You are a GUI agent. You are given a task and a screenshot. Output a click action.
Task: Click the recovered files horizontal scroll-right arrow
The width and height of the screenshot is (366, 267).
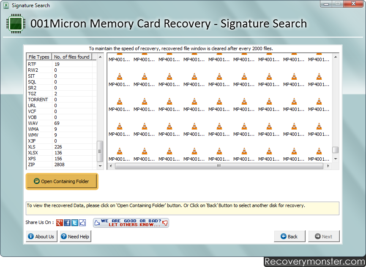coord(328,166)
